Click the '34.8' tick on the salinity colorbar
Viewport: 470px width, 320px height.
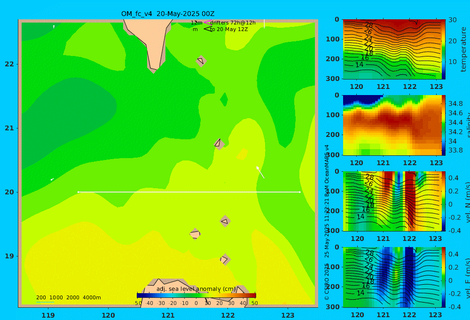(455, 104)
